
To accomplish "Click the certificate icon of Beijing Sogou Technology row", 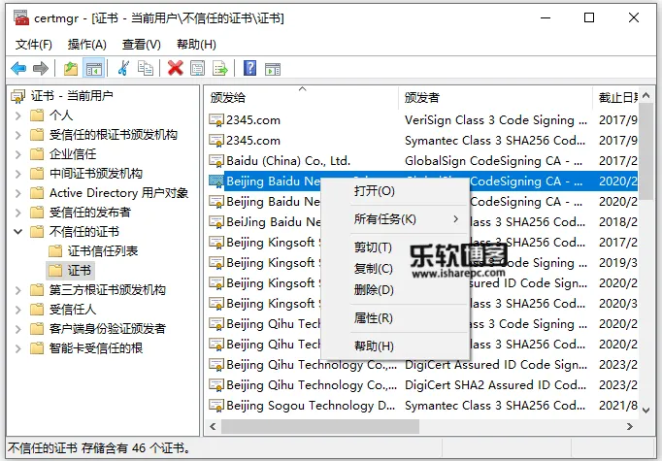I will pyautogui.click(x=216, y=406).
